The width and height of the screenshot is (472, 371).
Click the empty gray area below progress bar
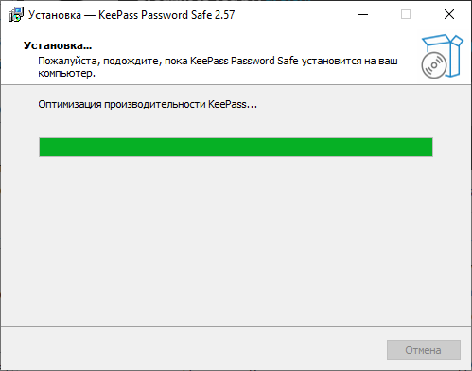coord(236,239)
